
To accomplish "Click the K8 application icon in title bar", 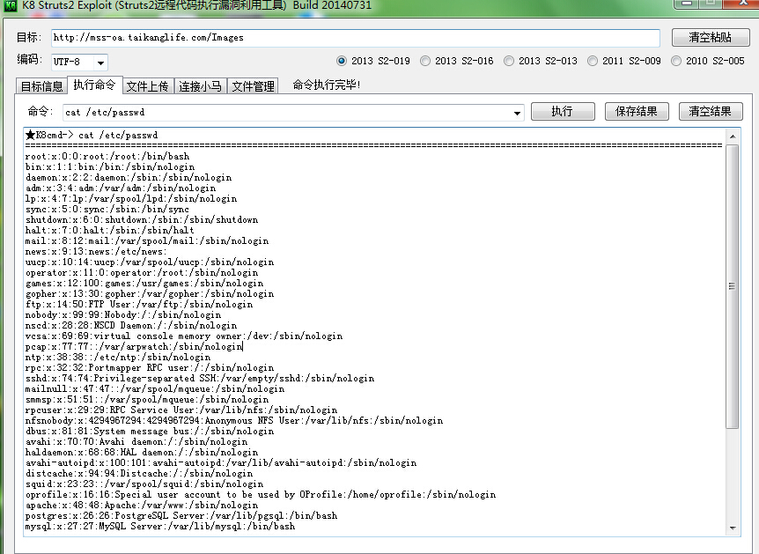I will tap(11, 5).
